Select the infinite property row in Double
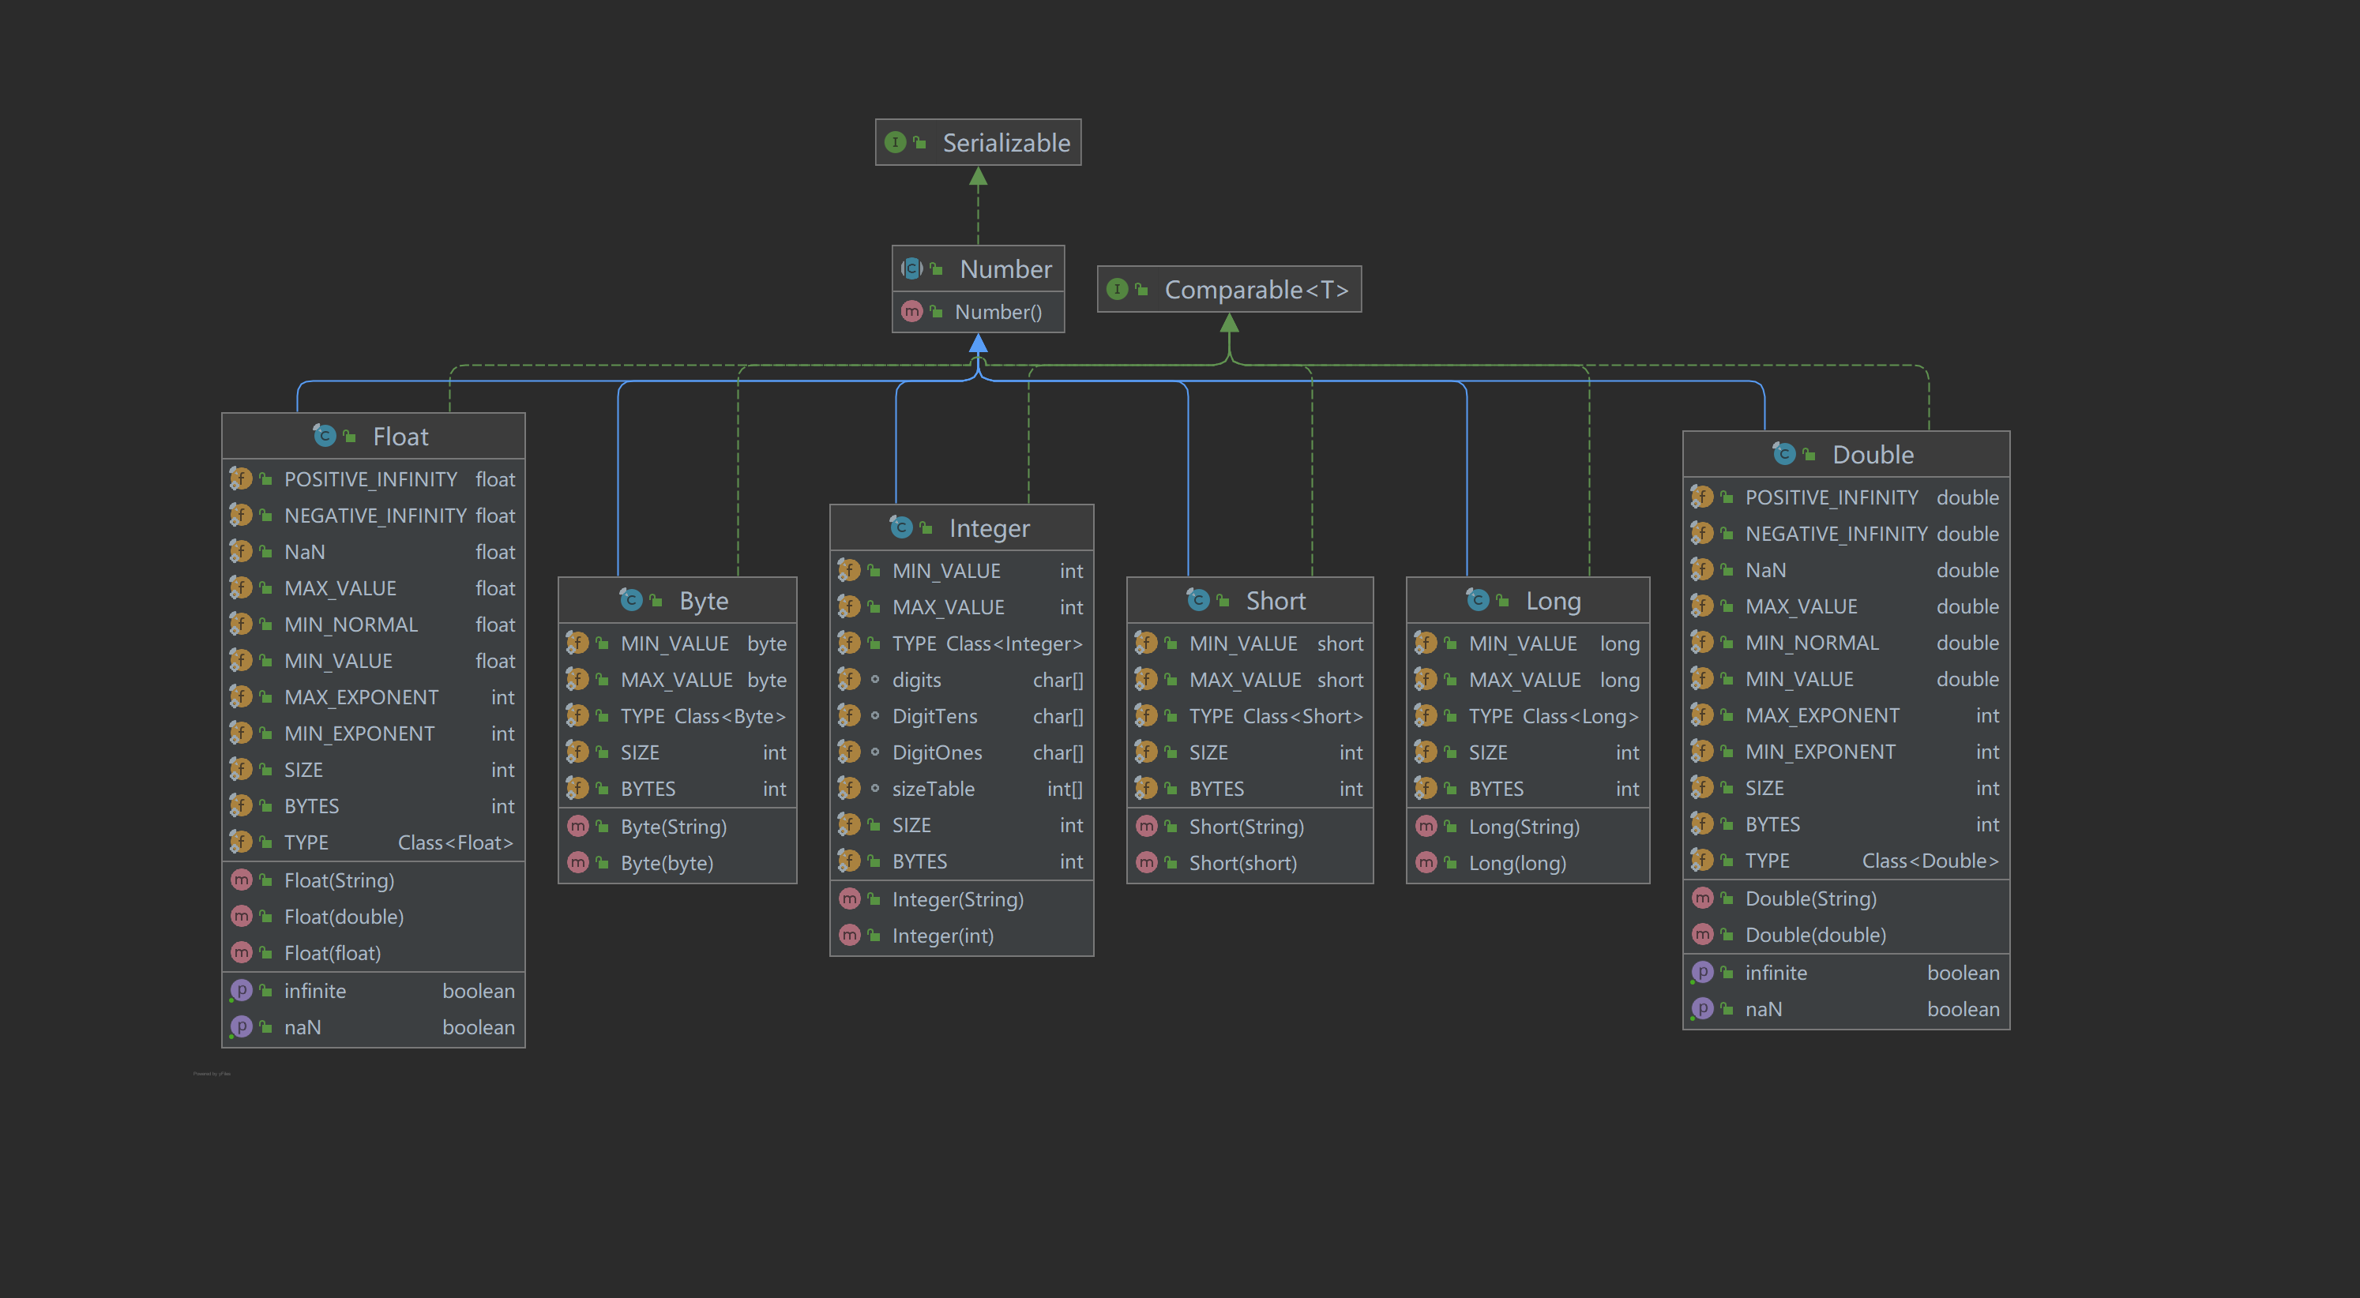The height and width of the screenshot is (1298, 2360). click(x=1777, y=972)
